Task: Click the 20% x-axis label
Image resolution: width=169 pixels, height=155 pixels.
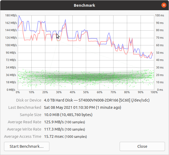Action: tap(45, 92)
